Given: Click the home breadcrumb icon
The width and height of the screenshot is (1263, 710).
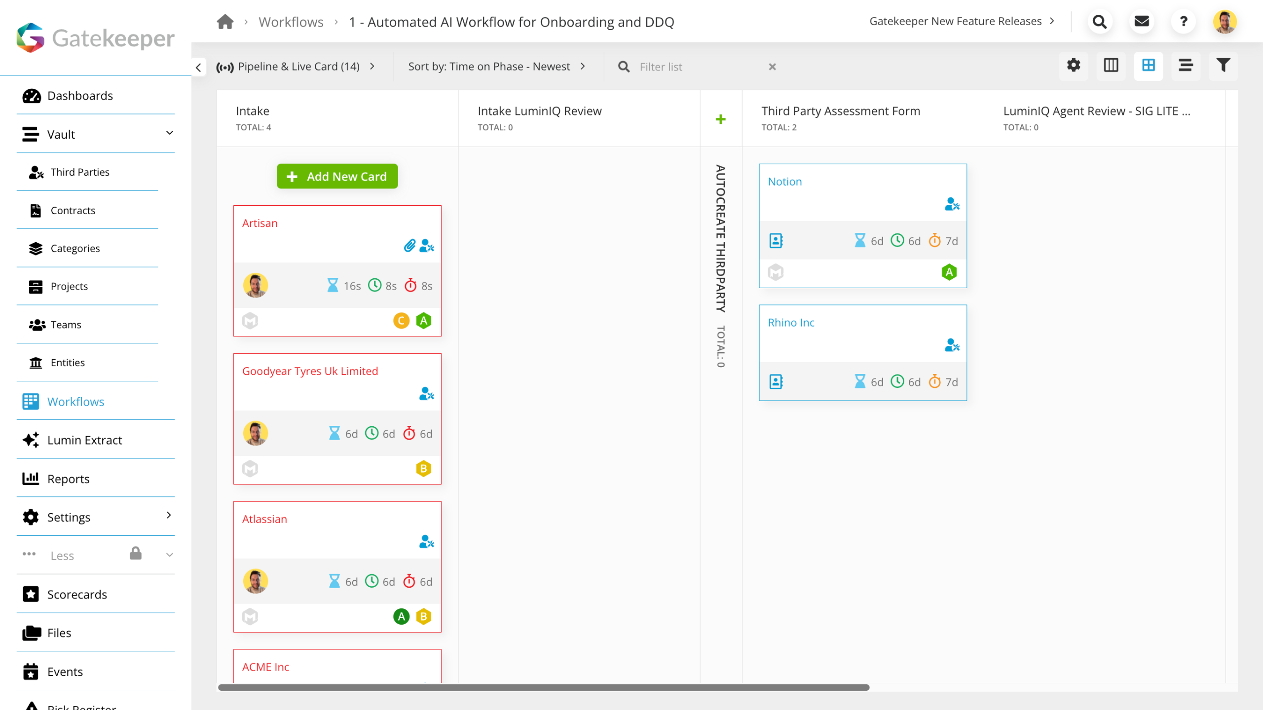Looking at the screenshot, I should pos(225,22).
